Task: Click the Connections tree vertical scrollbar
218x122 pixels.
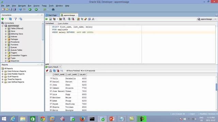Action: pos(43,32)
